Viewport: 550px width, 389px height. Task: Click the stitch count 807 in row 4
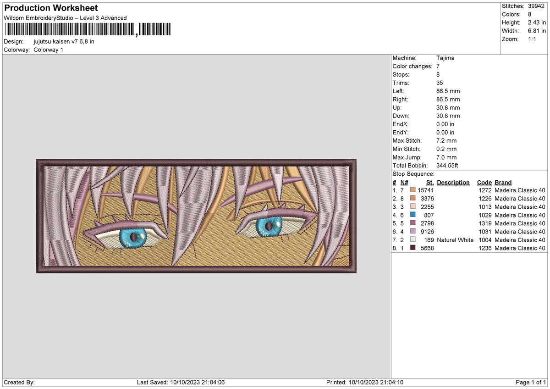(x=429, y=215)
